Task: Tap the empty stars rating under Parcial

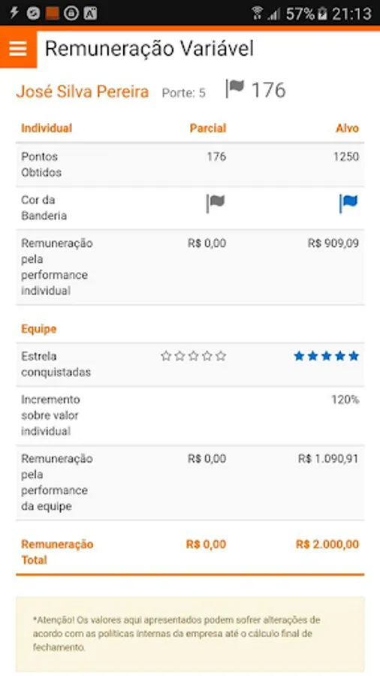Action: click(194, 356)
